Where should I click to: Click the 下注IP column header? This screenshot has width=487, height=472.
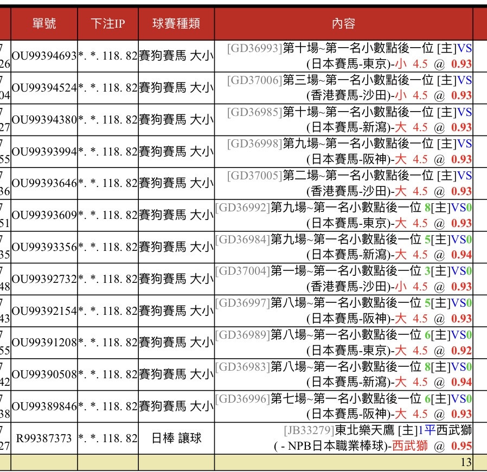(108, 24)
